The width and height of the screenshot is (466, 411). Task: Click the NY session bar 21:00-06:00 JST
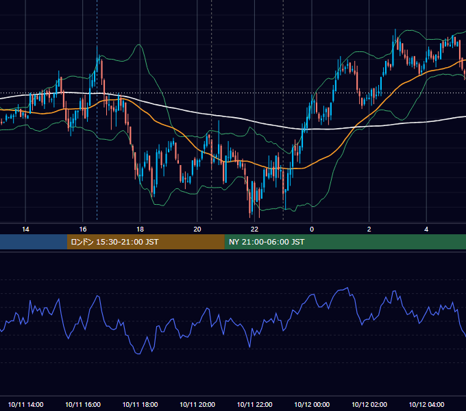(x=345, y=242)
